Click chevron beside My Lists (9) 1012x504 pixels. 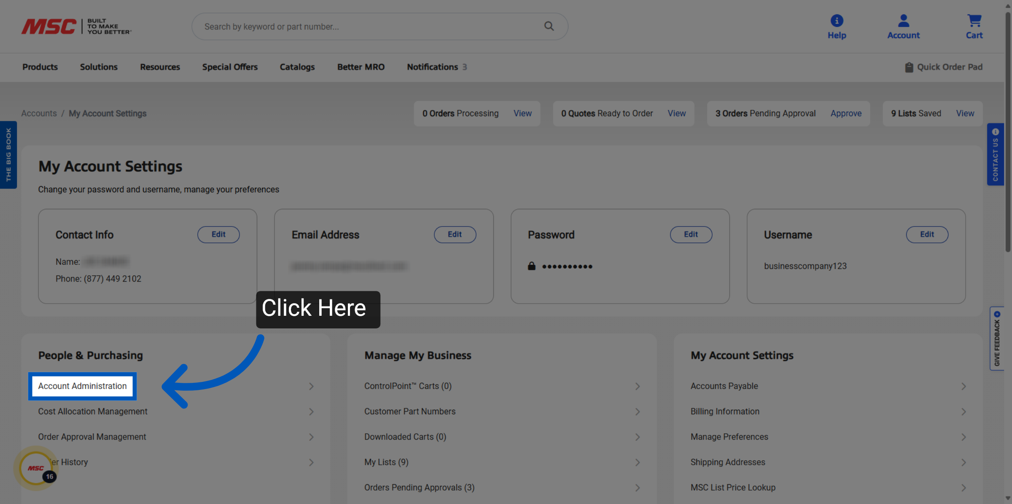[638, 462]
